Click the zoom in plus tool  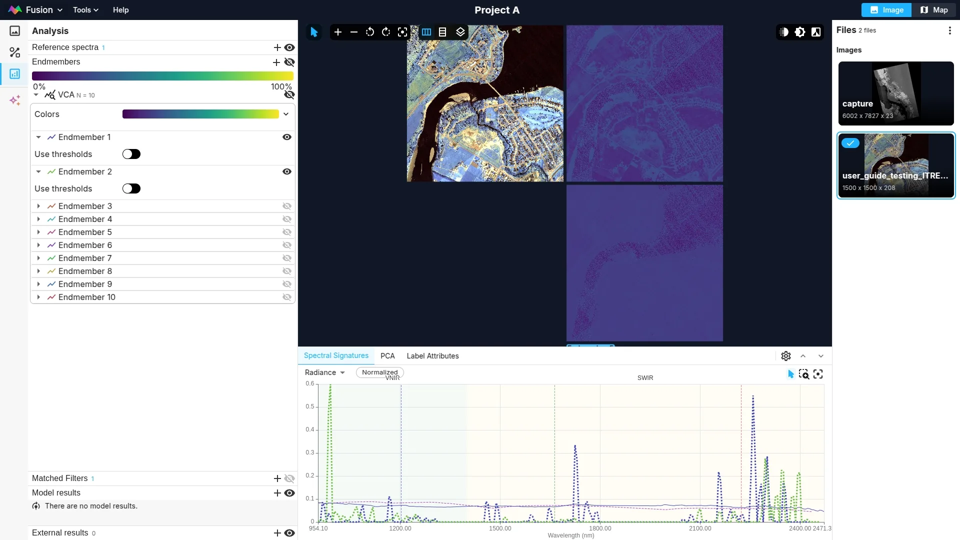coord(338,32)
